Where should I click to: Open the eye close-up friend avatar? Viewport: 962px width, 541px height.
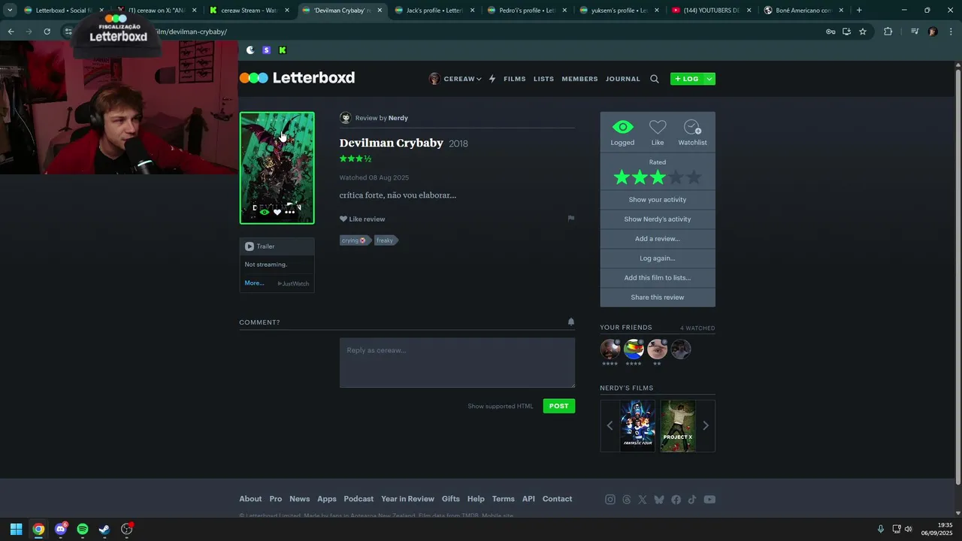658,349
